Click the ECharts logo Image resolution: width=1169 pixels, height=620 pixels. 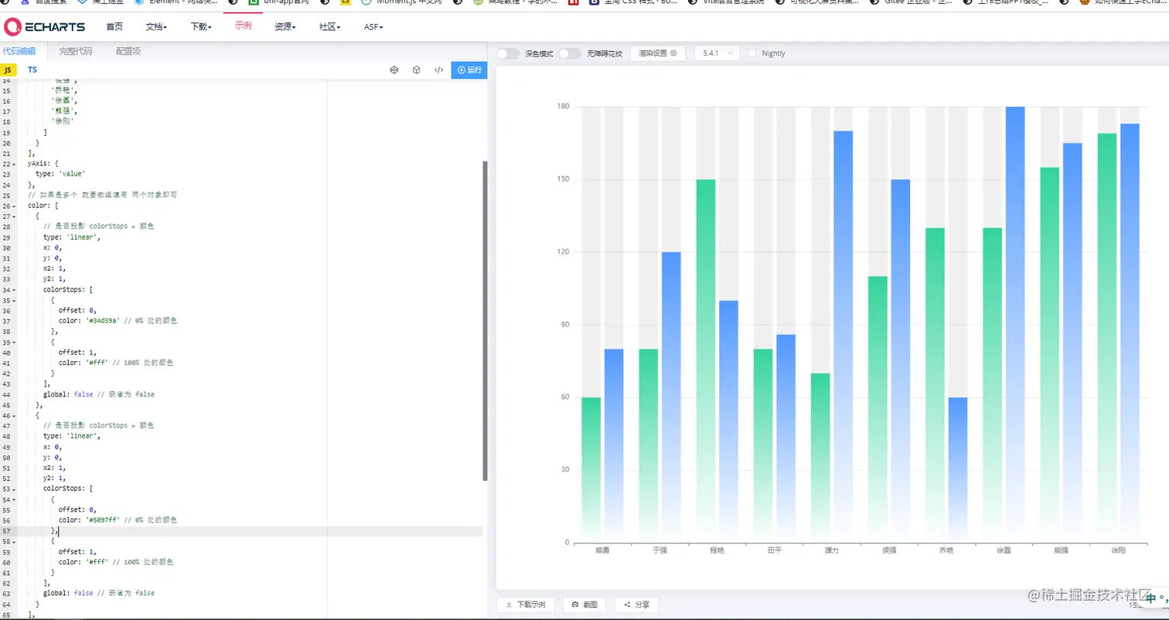pos(44,27)
